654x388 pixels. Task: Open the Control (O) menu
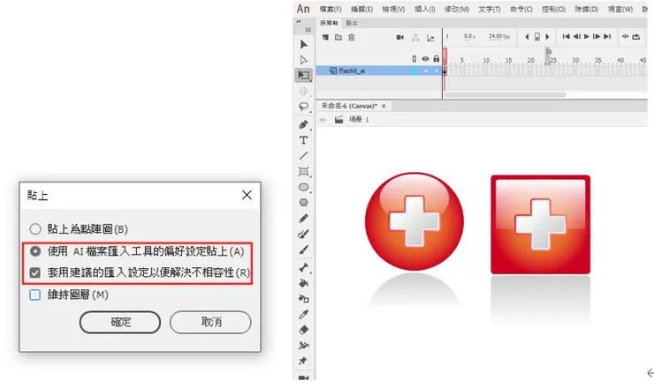click(553, 9)
